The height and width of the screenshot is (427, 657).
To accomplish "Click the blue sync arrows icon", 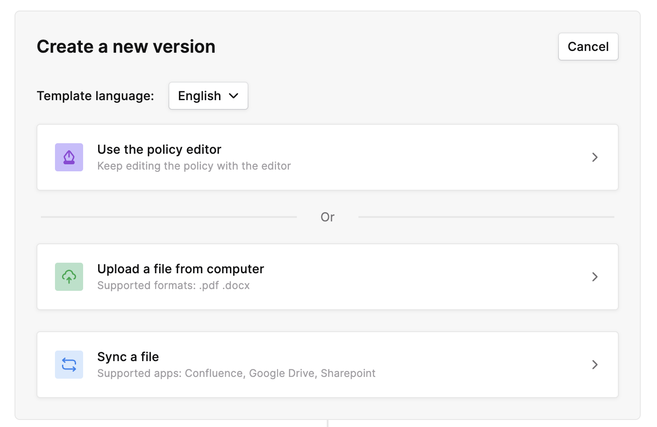I will pos(69,365).
